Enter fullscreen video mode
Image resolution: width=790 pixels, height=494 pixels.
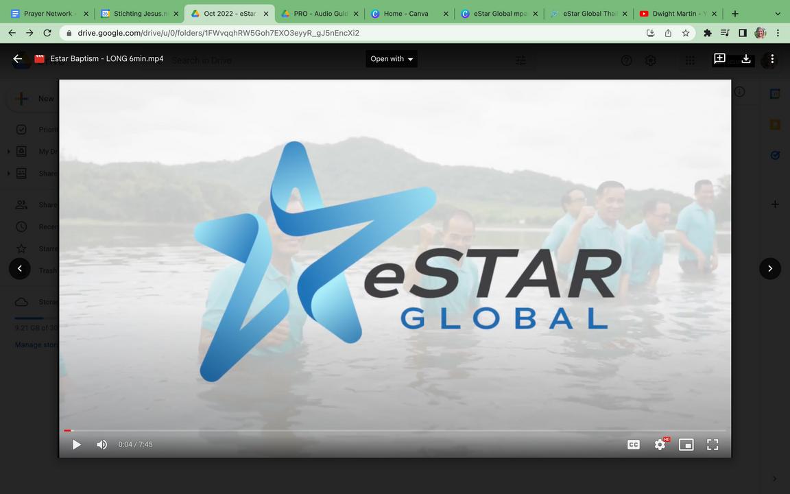713,445
